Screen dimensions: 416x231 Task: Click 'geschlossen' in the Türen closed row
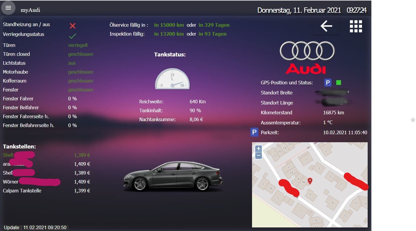coord(81,54)
